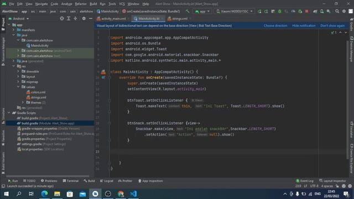Toggle read-only lock icon in the status bar

[x=337, y=186]
